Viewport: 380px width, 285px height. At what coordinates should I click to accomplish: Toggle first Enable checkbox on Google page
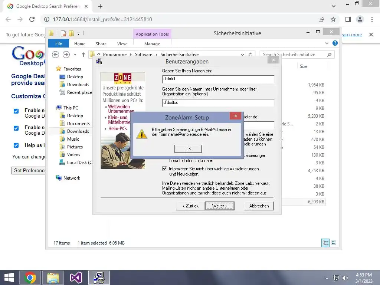16,111
